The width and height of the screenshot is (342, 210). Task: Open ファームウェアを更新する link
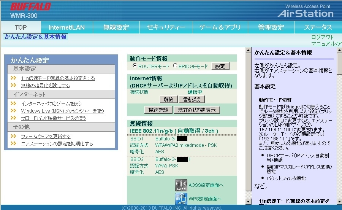46,137
